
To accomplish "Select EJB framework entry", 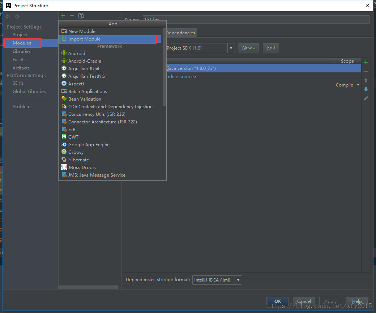I will click(110, 130).
